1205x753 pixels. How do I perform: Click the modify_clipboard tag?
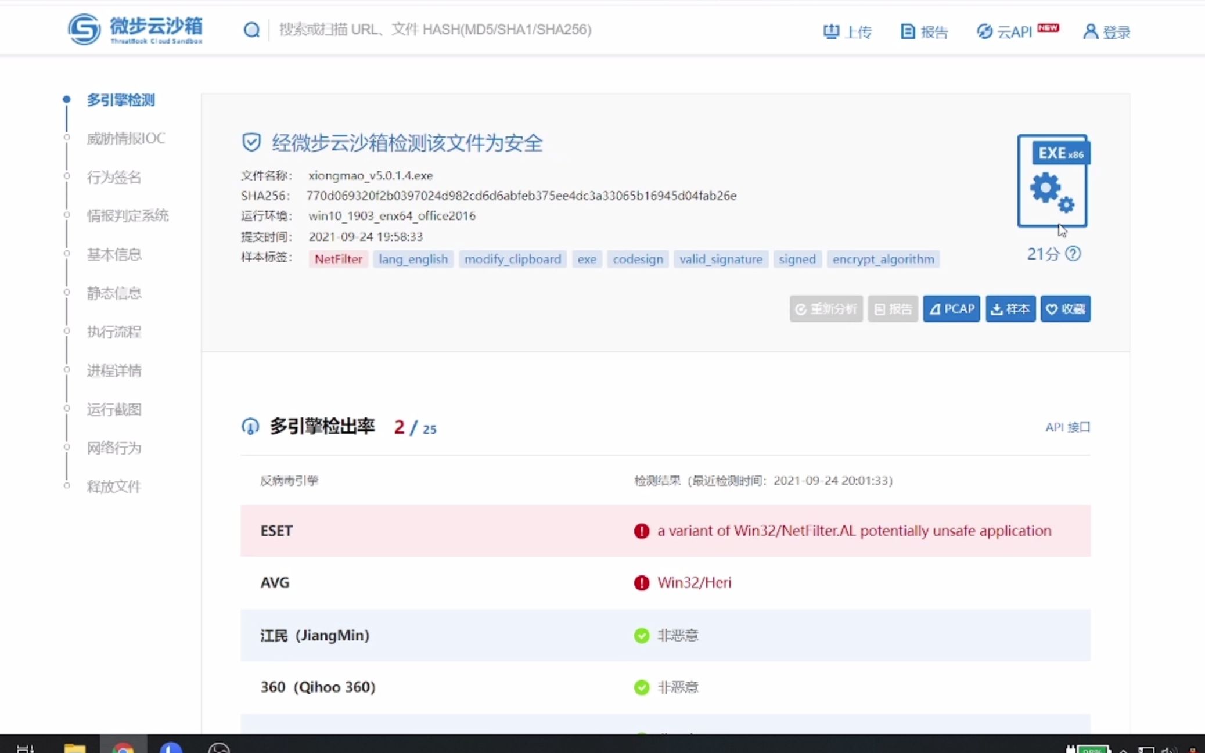coord(513,259)
